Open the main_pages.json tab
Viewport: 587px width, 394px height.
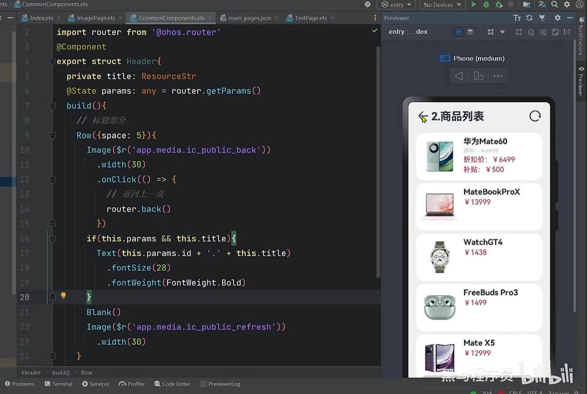point(249,18)
